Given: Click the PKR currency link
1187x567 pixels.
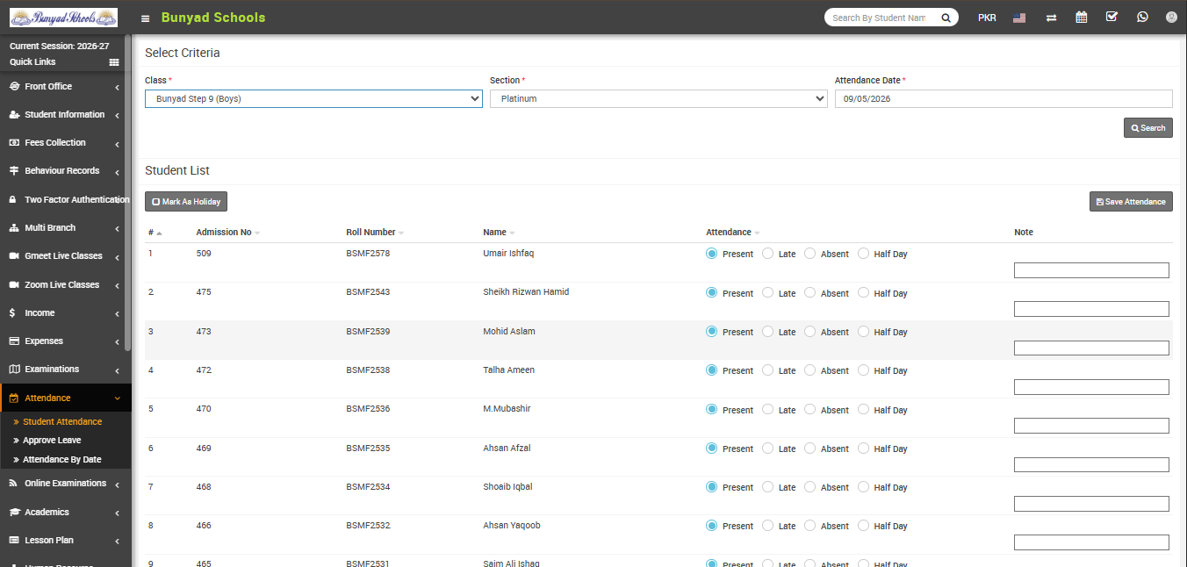Looking at the screenshot, I should pyautogui.click(x=987, y=18).
